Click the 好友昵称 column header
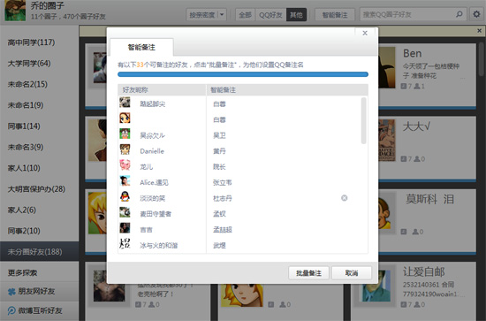The image size is (486, 321). [x=162, y=90]
